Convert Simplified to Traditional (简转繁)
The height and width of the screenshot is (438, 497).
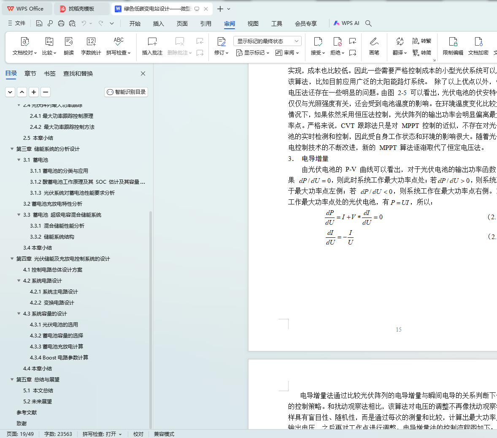422,41
